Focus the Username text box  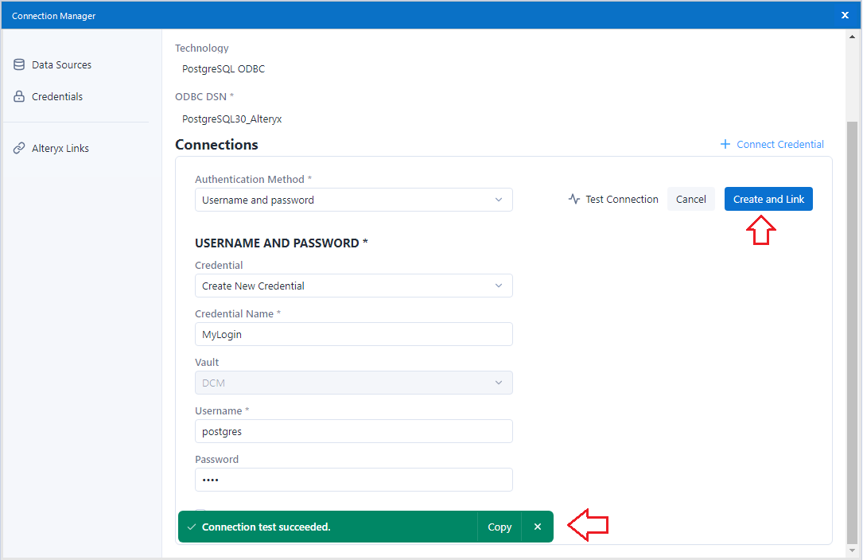(353, 431)
